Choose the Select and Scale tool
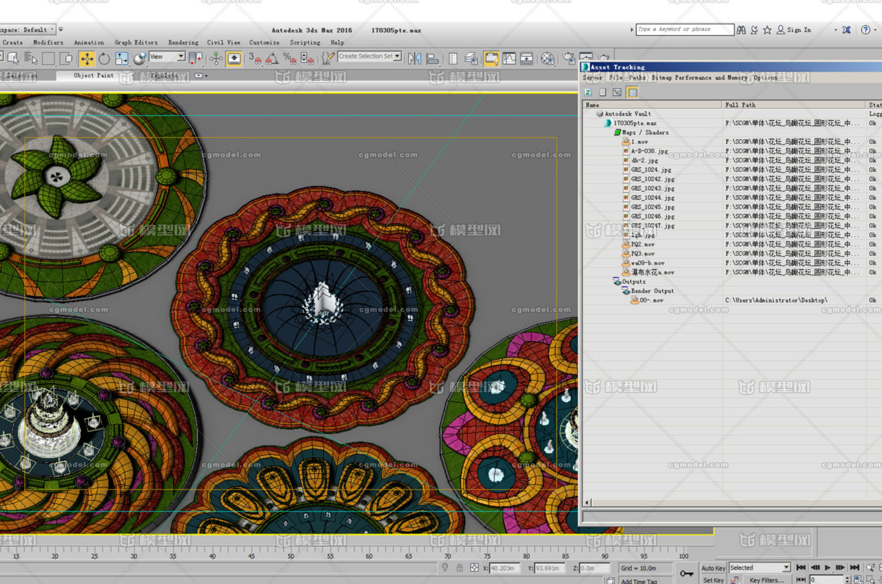The image size is (882, 584). (x=121, y=59)
